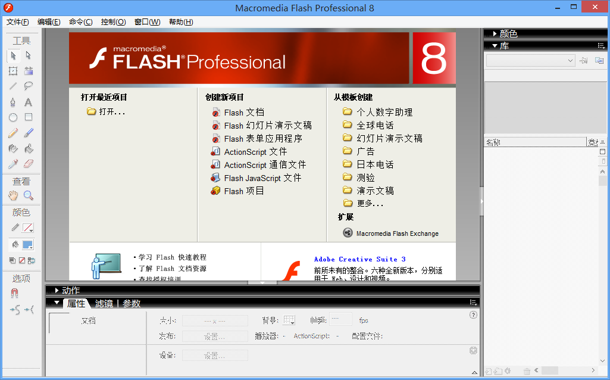Activate the Zoom tool
Image resolution: width=610 pixels, height=380 pixels.
28,195
